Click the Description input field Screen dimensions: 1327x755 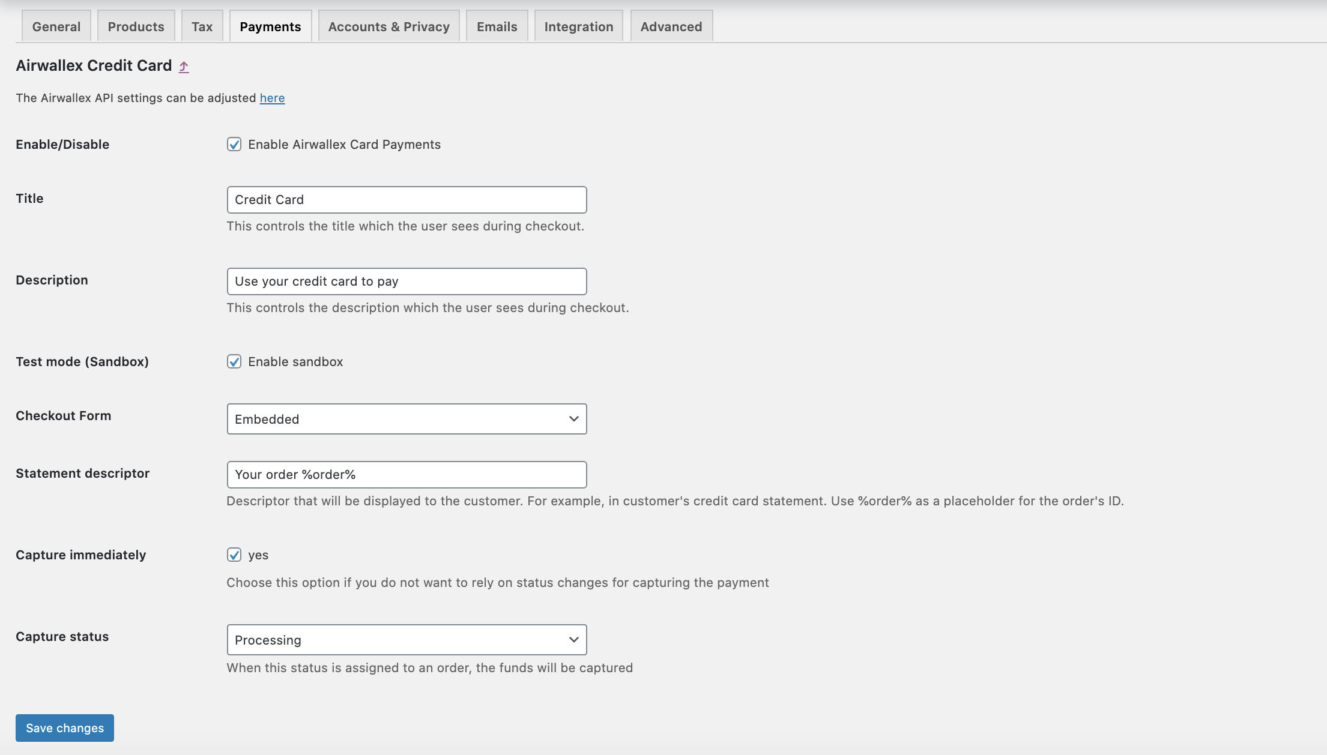click(x=406, y=281)
